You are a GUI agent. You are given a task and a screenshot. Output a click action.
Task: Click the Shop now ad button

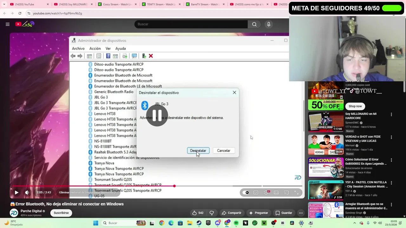point(355,106)
